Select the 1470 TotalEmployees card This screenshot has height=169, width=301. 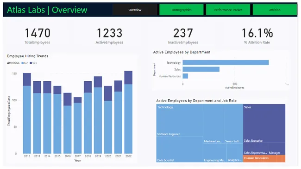(x=38, y=36)
